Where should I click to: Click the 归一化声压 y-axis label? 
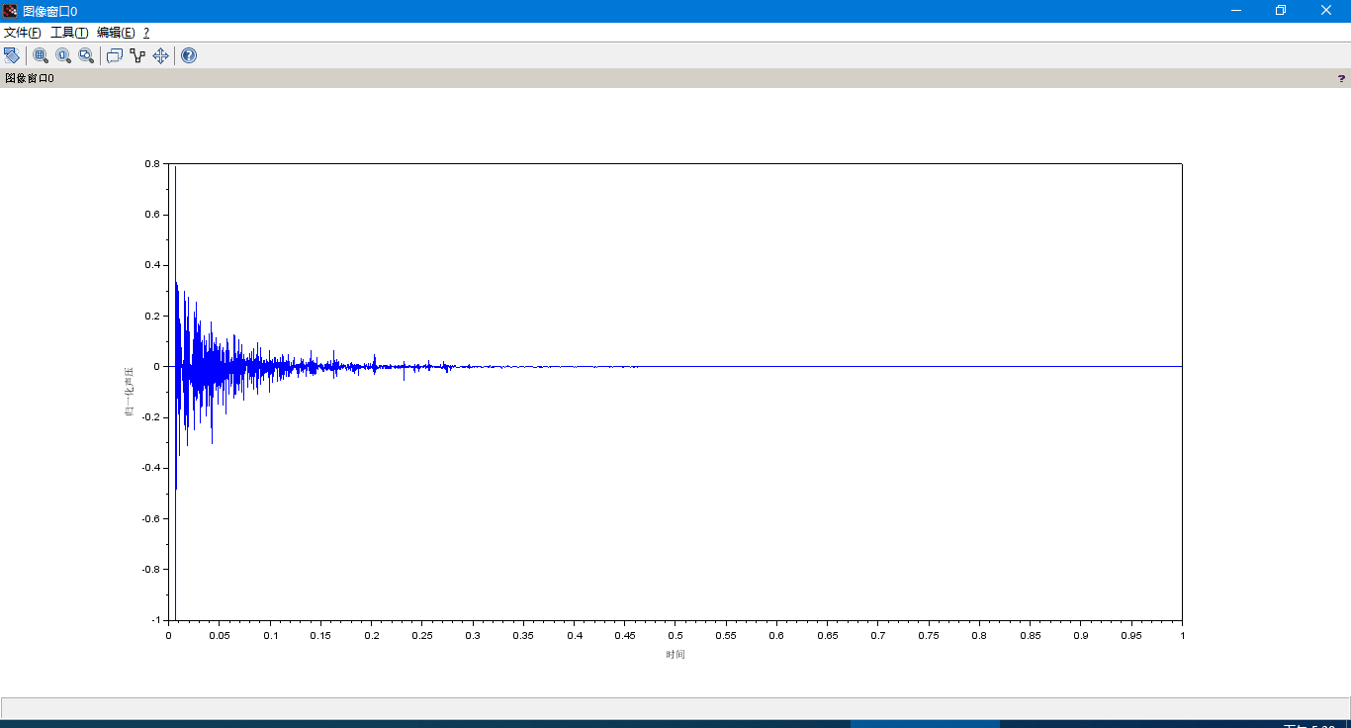pyautogui.click(x=129, y=391)
